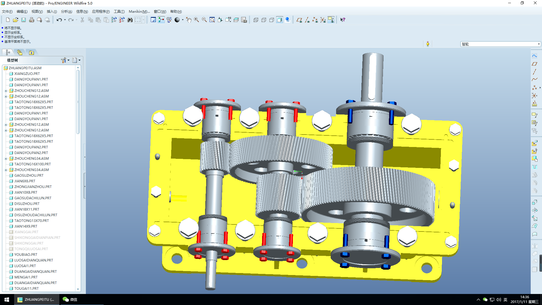Expand the first ZHOUCHENG12.ASM node

(6, 91)
